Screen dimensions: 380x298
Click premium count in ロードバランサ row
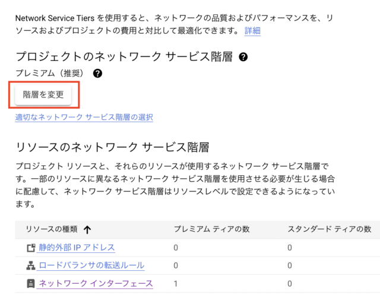tap(176, 265)
